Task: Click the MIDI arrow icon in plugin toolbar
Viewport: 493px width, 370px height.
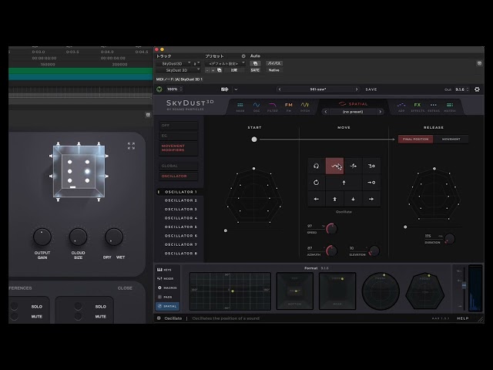Action: (224, 89)
